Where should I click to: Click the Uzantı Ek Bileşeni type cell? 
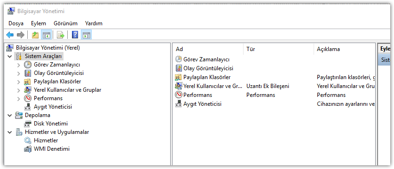coord(268,86)
